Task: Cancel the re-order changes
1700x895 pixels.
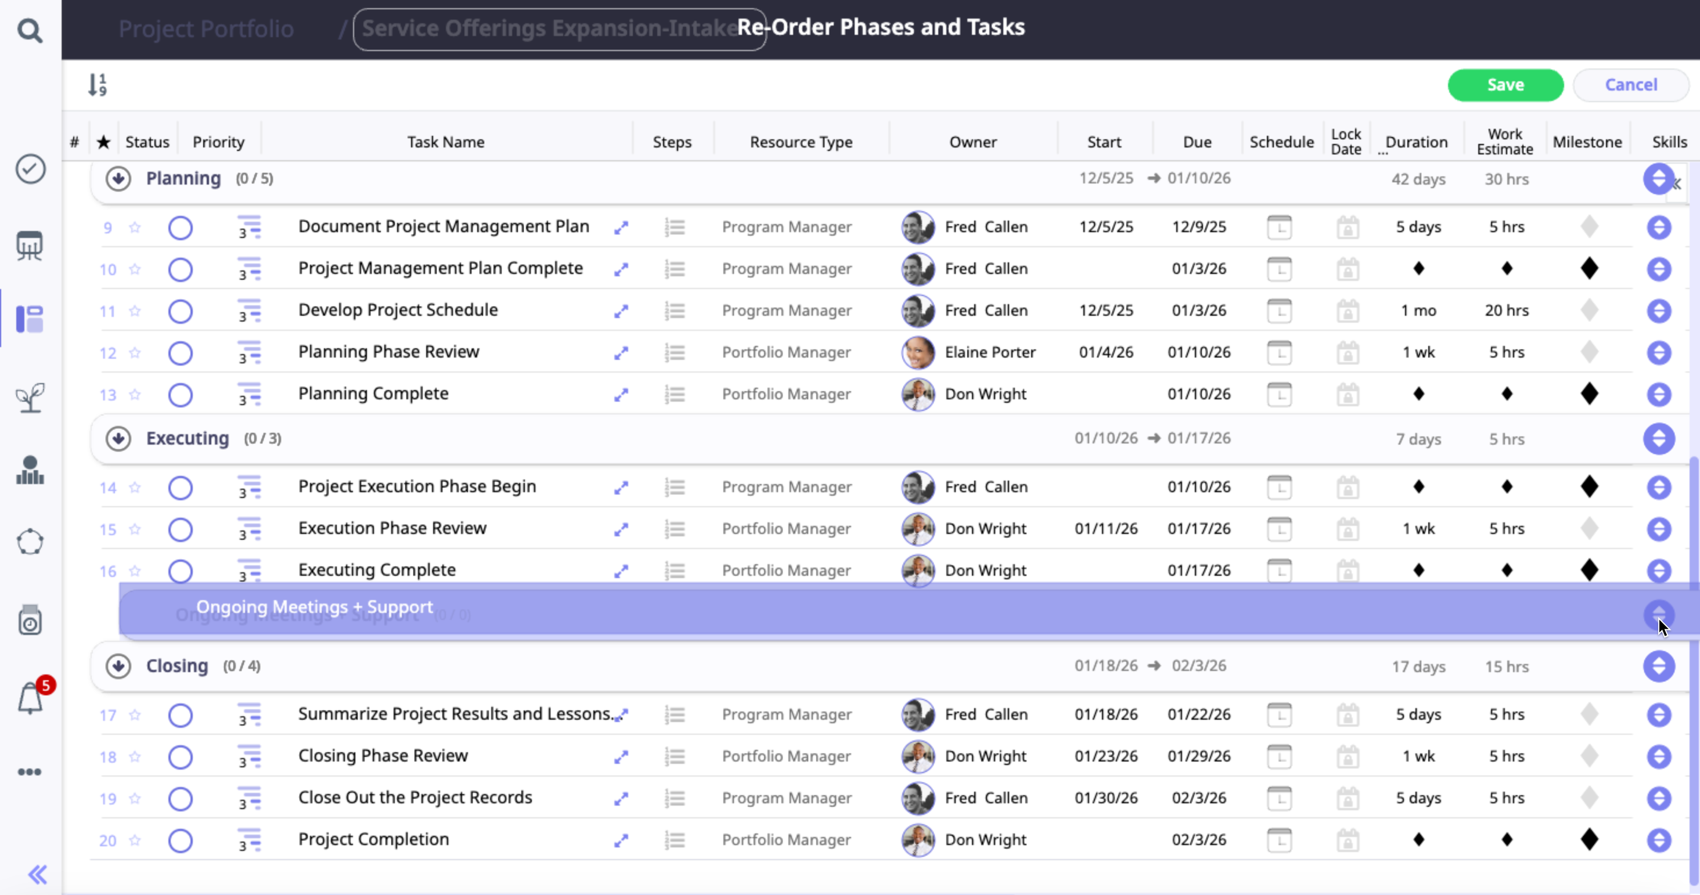Action: tap(1630, 85)
